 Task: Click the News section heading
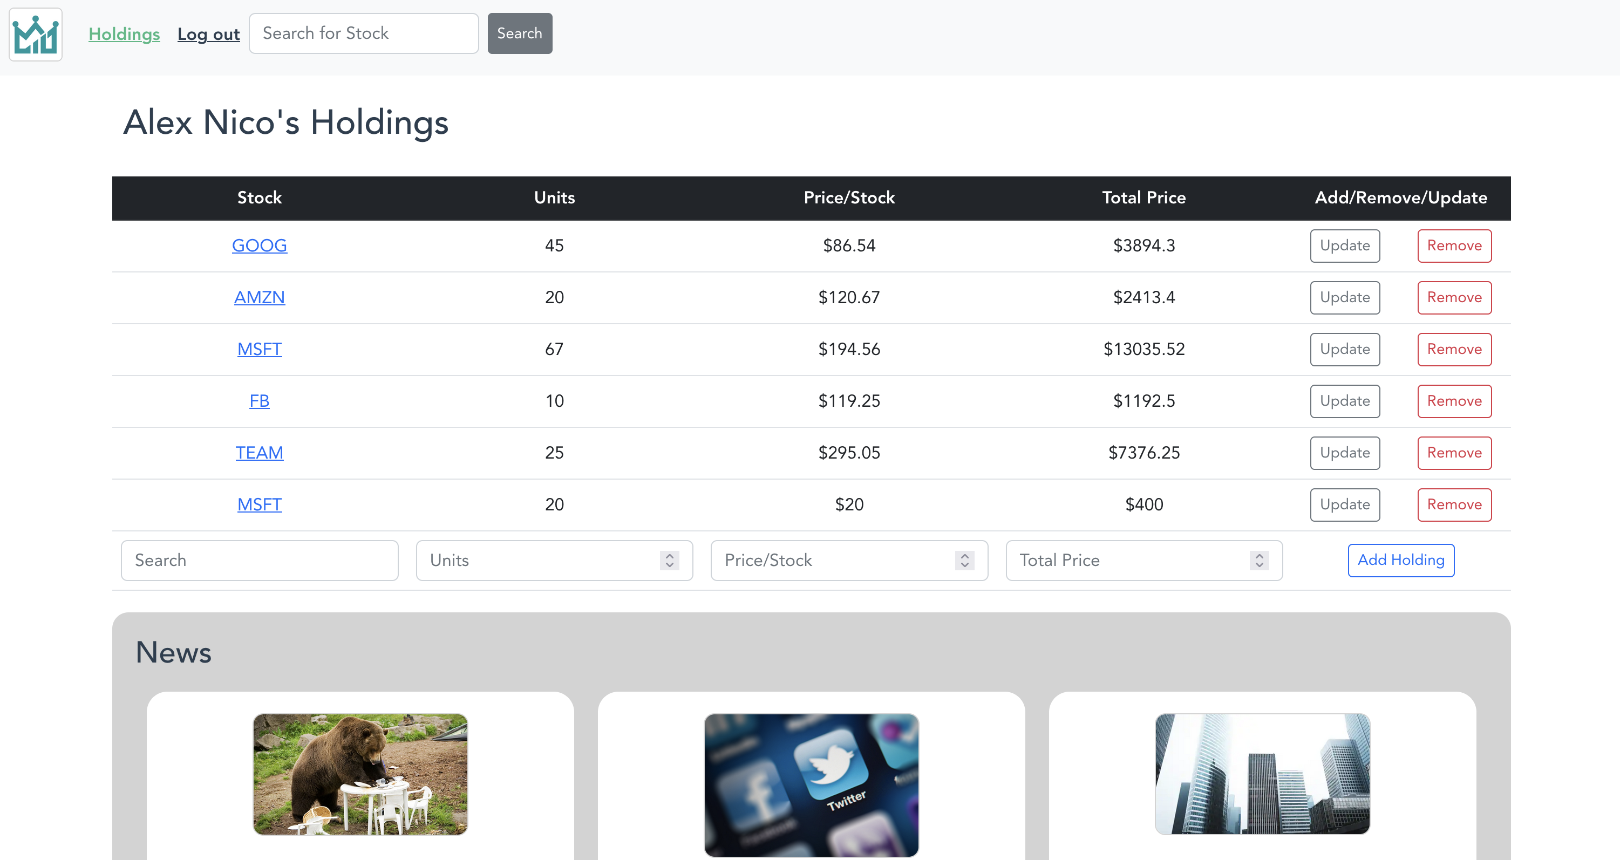coord(174,652)
